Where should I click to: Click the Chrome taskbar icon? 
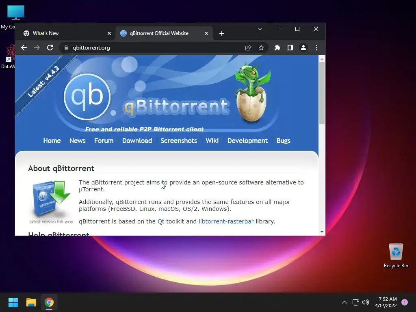pyautogui.click(x=49, y=302)
